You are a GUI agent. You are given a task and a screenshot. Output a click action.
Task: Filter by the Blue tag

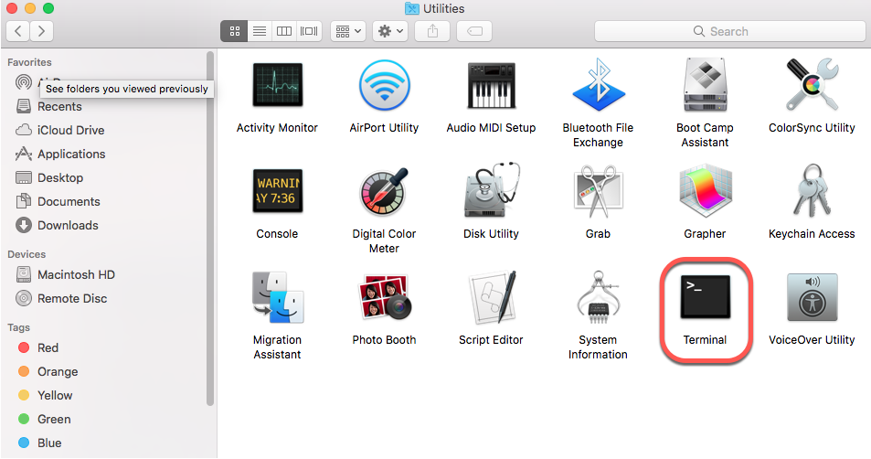point(39,443)
